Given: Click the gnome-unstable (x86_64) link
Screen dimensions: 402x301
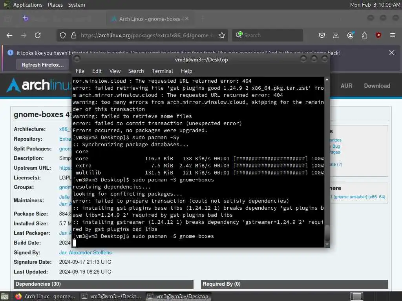Looking at the screenshot, I should coord(359,197).
